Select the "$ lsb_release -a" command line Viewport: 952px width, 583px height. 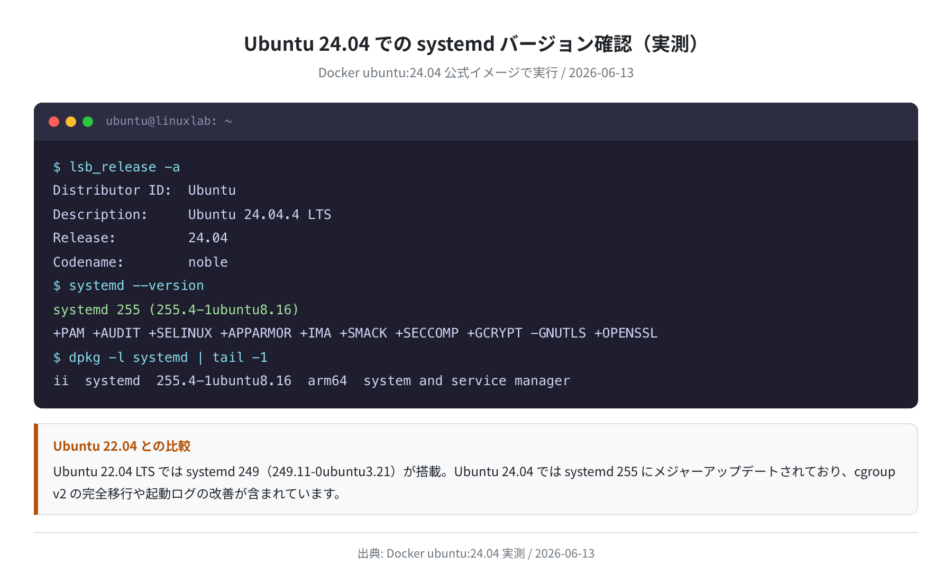[116, 167]
